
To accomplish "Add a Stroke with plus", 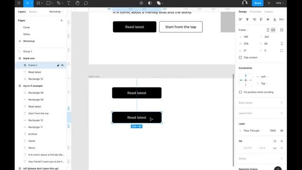I will point(282,159).
